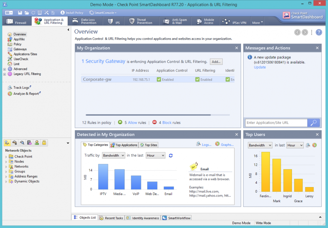Click the Refresh icon in top toolbar
Image resolution: width=328 pixels, height=228 pixels.
(x=33, y=13)
